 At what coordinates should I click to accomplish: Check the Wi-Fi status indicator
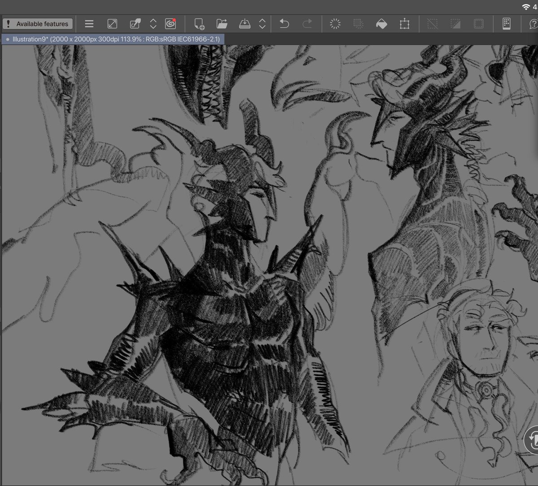coord(526,6)
